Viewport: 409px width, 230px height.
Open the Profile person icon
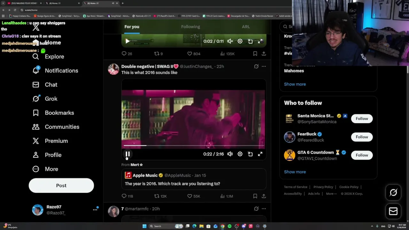(35, 155)
